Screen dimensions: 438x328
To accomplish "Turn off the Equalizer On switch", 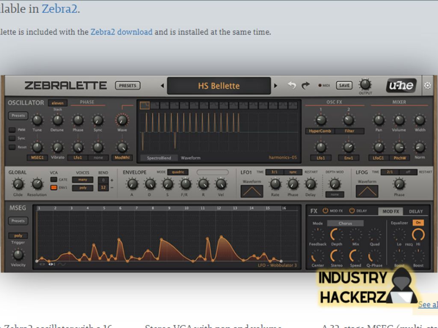I will tap(418, 223).
